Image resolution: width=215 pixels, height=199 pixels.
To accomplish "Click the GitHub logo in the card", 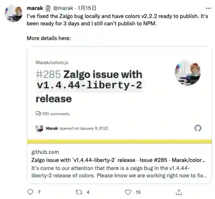I will tap(198, 128).
